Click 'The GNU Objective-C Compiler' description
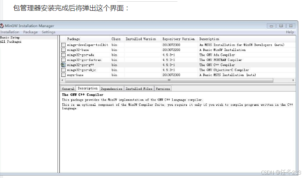The width and height of the screenshot is (307, 178). pyautogui.click(x=224, y=70)
